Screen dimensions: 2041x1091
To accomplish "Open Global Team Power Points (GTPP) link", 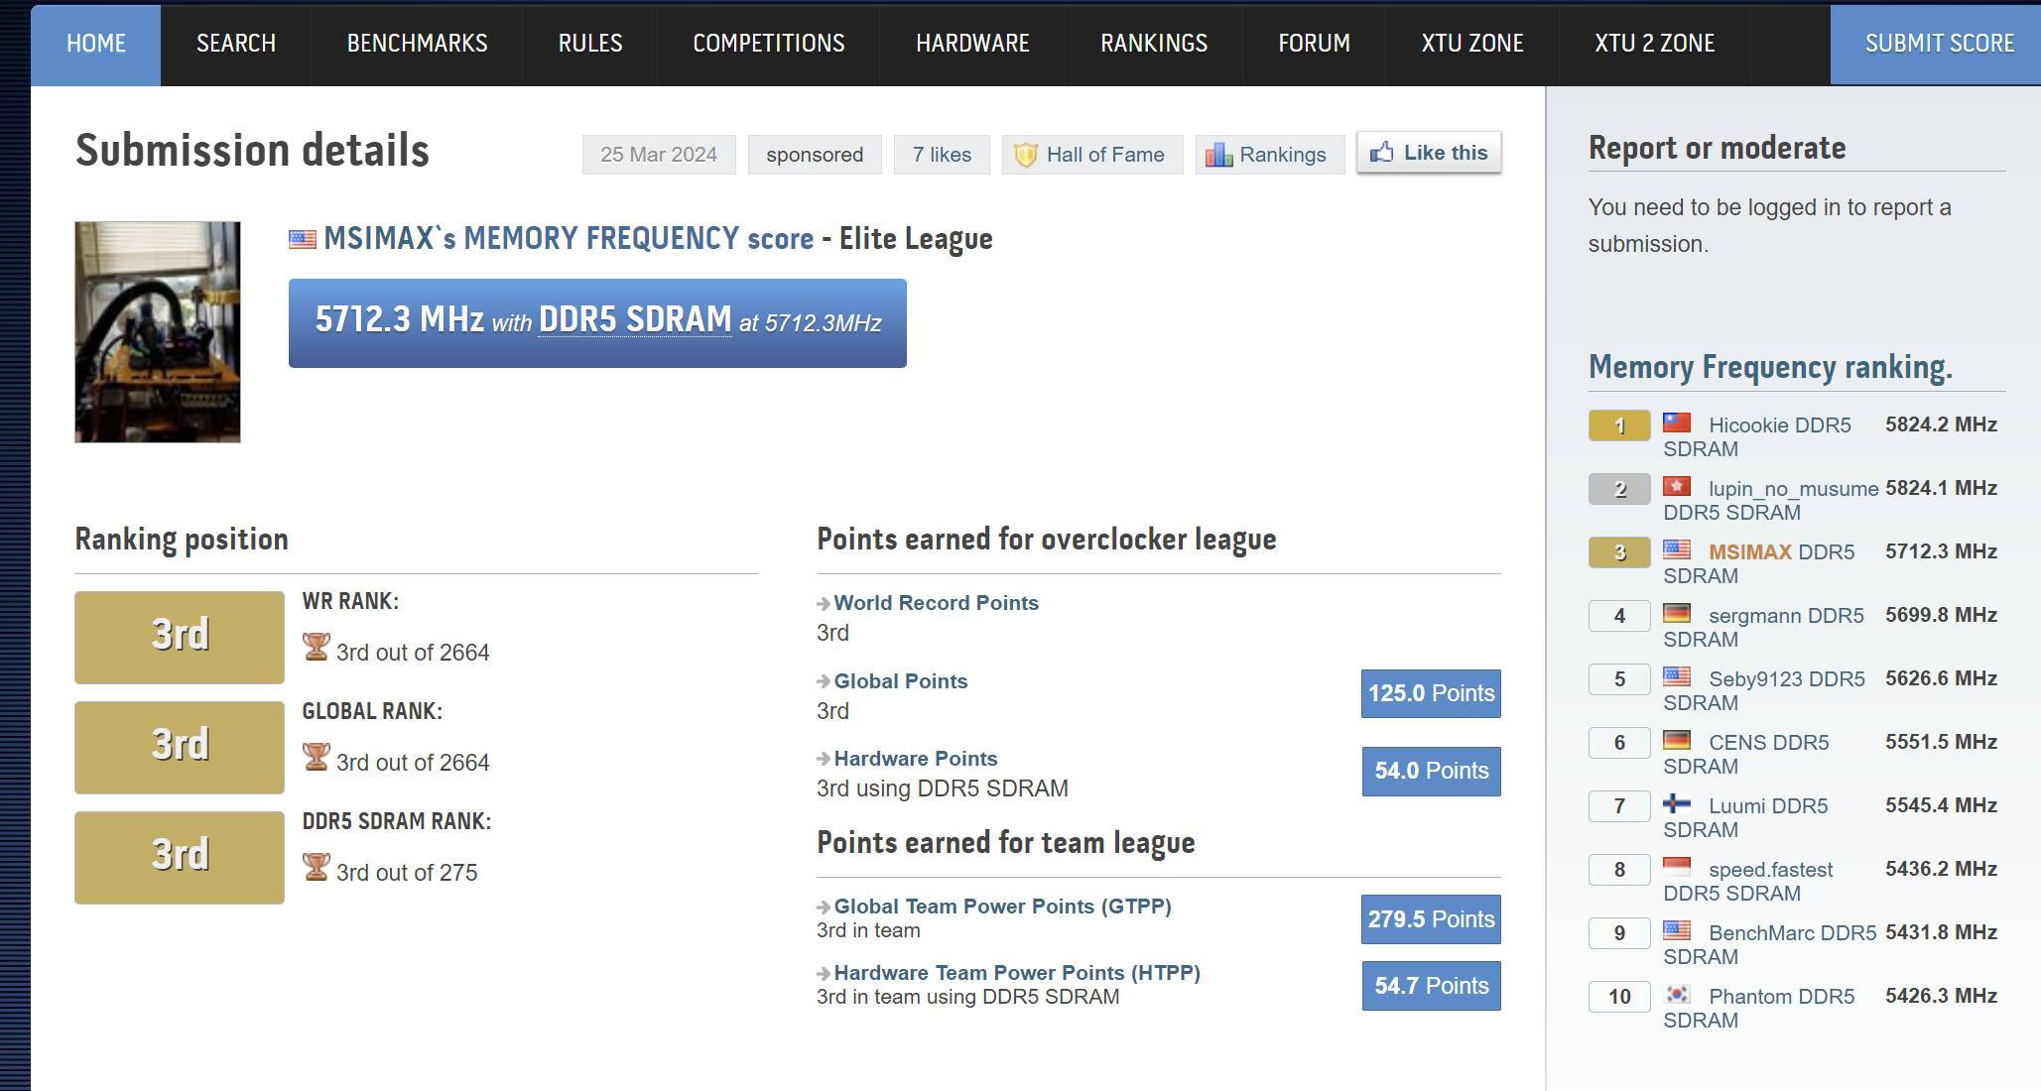I will coord(1002,907).
